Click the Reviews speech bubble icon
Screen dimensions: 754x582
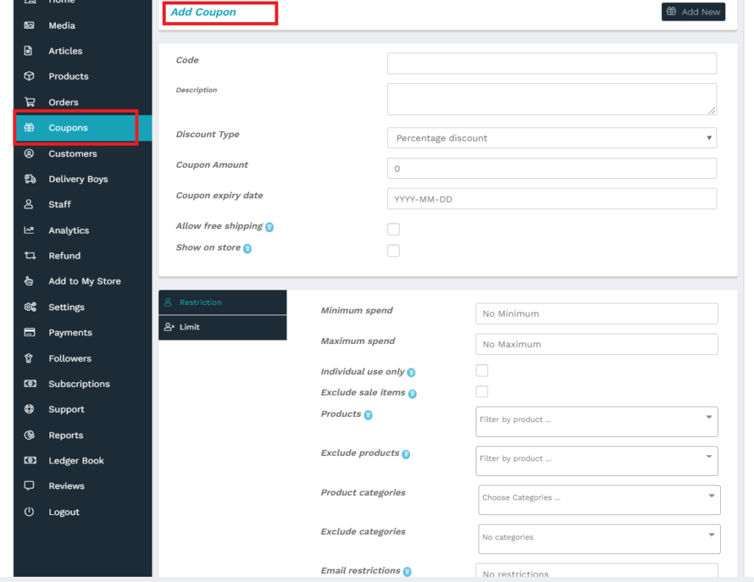[29, 486]
